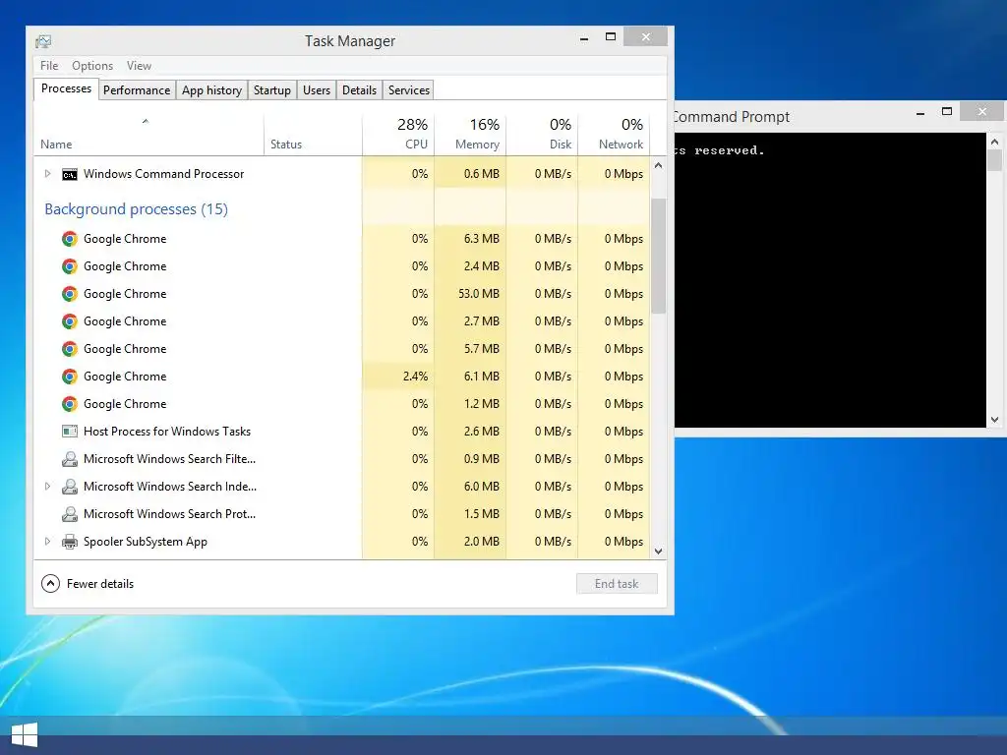Viewport: 1007px width, 755px height.
Task: Click the Chrome icon with 6.3 MB memory
Action: coord(70,239)
